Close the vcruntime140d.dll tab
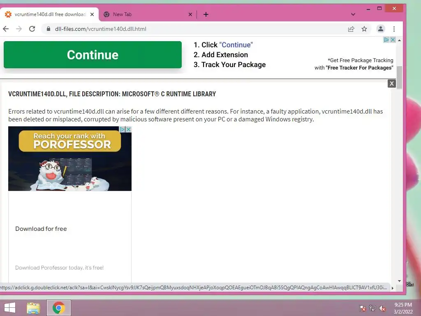 [92, 14]
